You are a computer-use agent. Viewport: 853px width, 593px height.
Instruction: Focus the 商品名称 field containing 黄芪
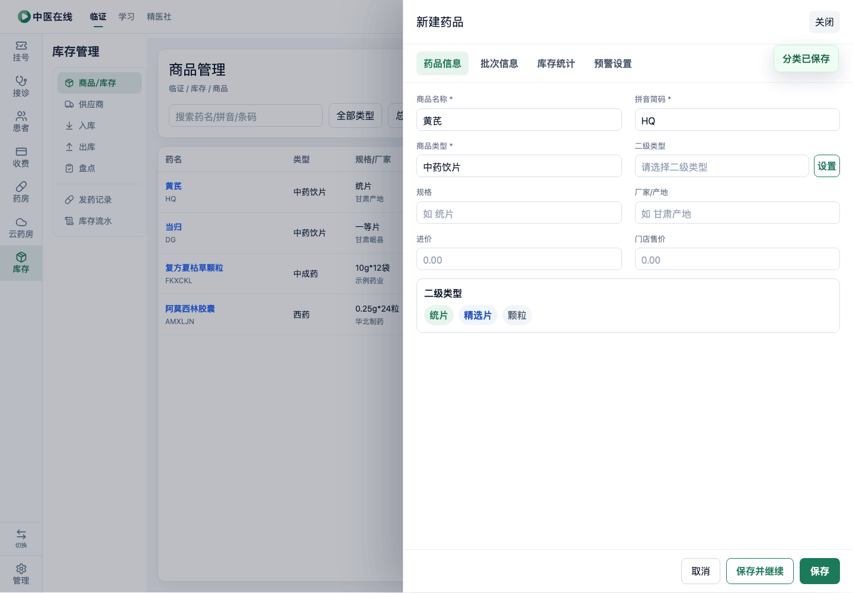pos(519,120)
